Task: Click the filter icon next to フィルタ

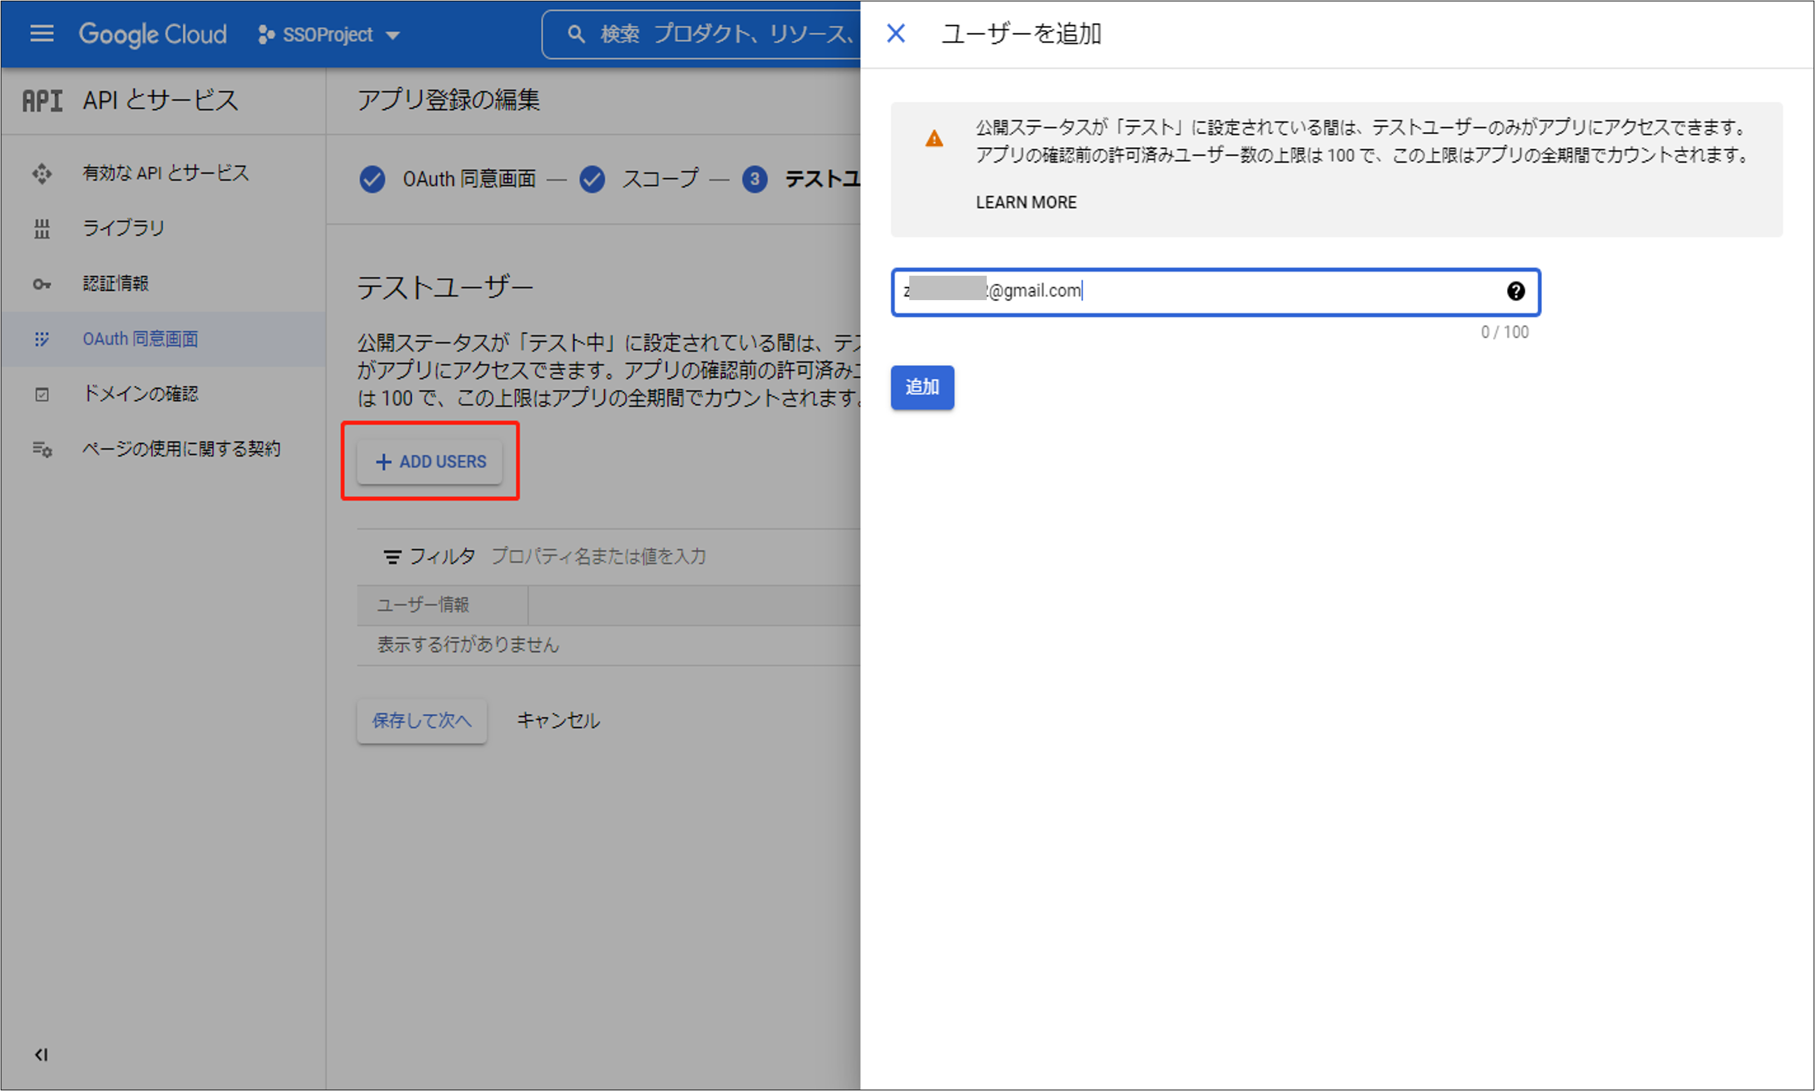Action: (392, 557)
